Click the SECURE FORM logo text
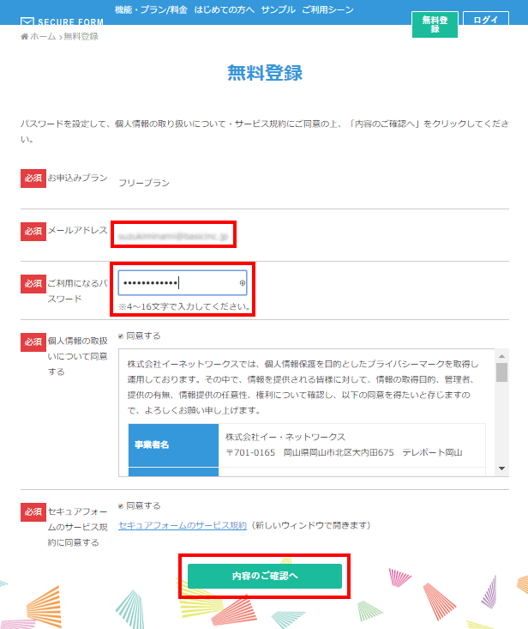Screen dimensions: 528x629 tap(70, 22)
